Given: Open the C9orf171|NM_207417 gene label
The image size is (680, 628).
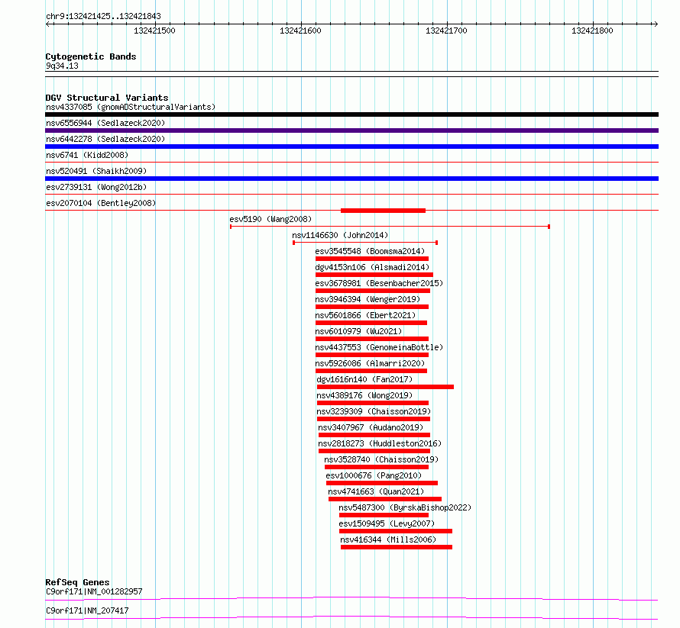Looking at the screenshot, I should [87, 610].
